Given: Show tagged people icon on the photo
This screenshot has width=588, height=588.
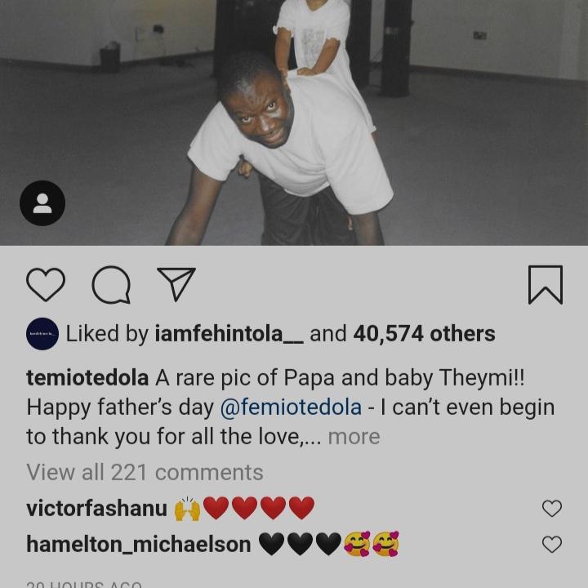Looking at the screenshot, I should pos(42,203).
